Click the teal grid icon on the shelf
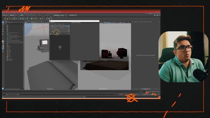Viewport: 210px width, 118px height. click(x=31, y=19)
